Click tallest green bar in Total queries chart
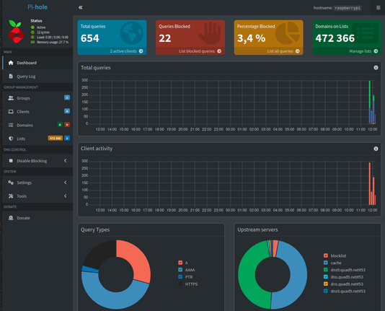 pos(370,95)
